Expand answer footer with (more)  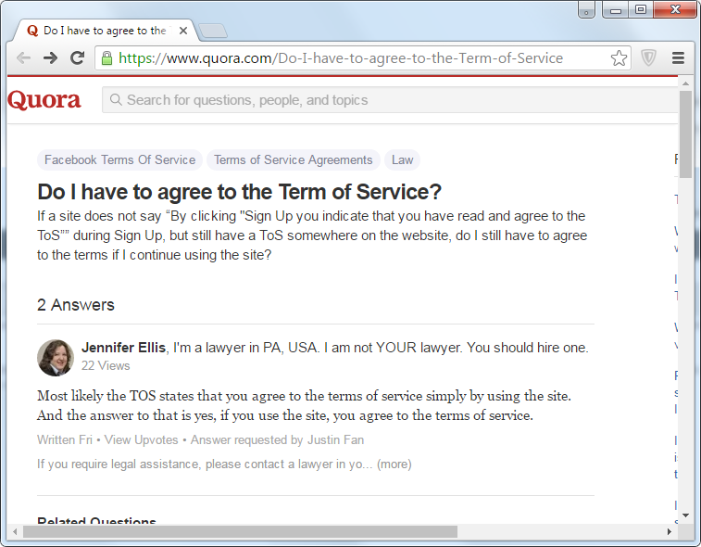pyautogui.click(x=394, y=464)
